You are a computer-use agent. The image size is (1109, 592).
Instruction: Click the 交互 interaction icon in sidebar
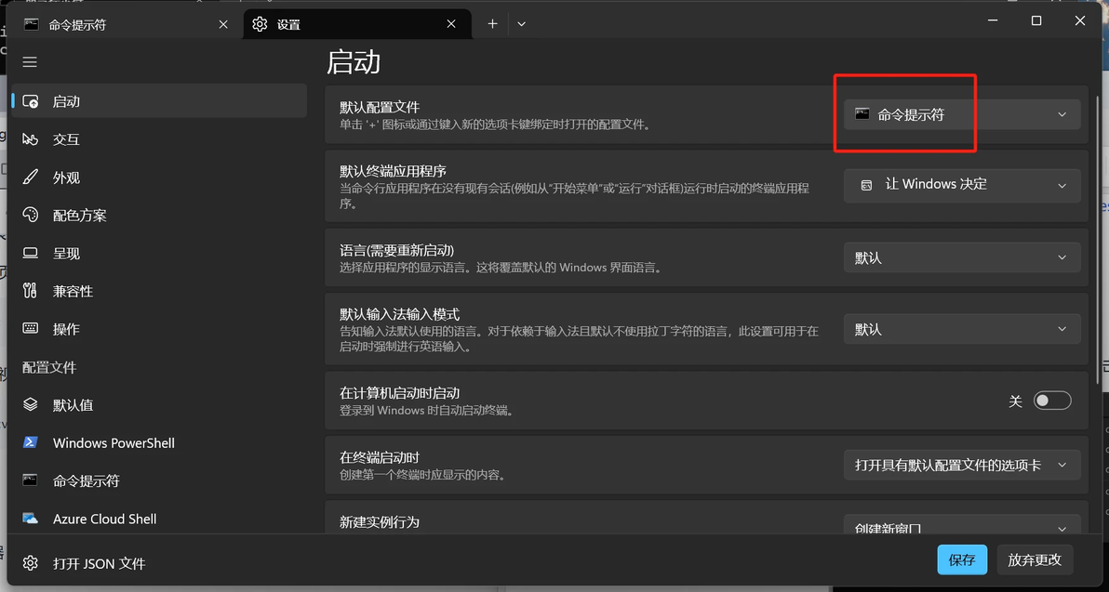pos(31,139)
